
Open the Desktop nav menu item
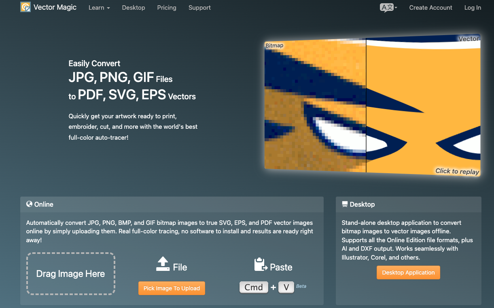[x=134, y=8]
